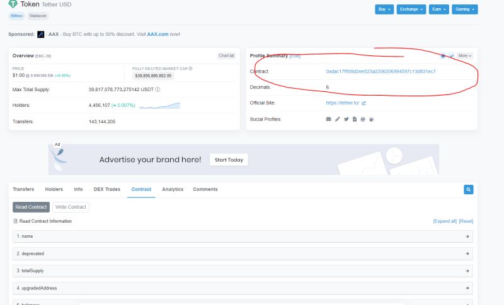504x305 pixels.
Task: Click the blue search icon button in tab bar
Action: [x=468, y=189]
